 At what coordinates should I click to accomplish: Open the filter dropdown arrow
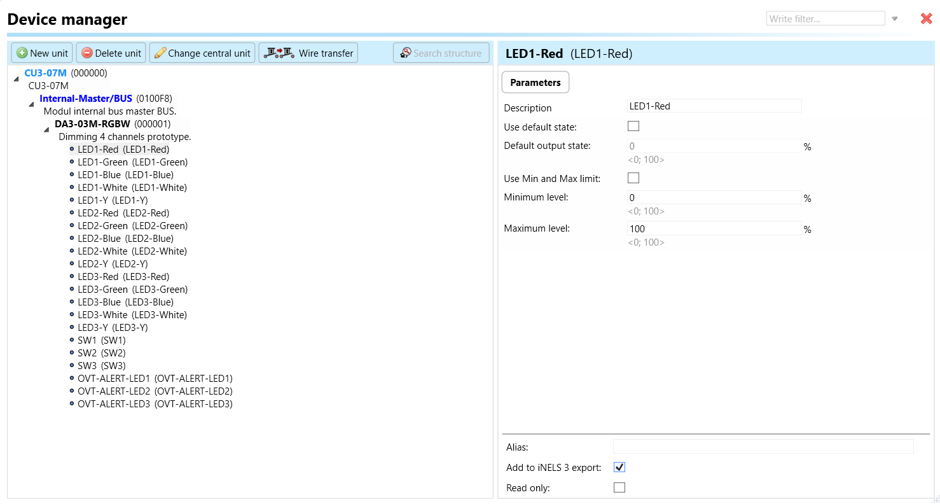894,19
